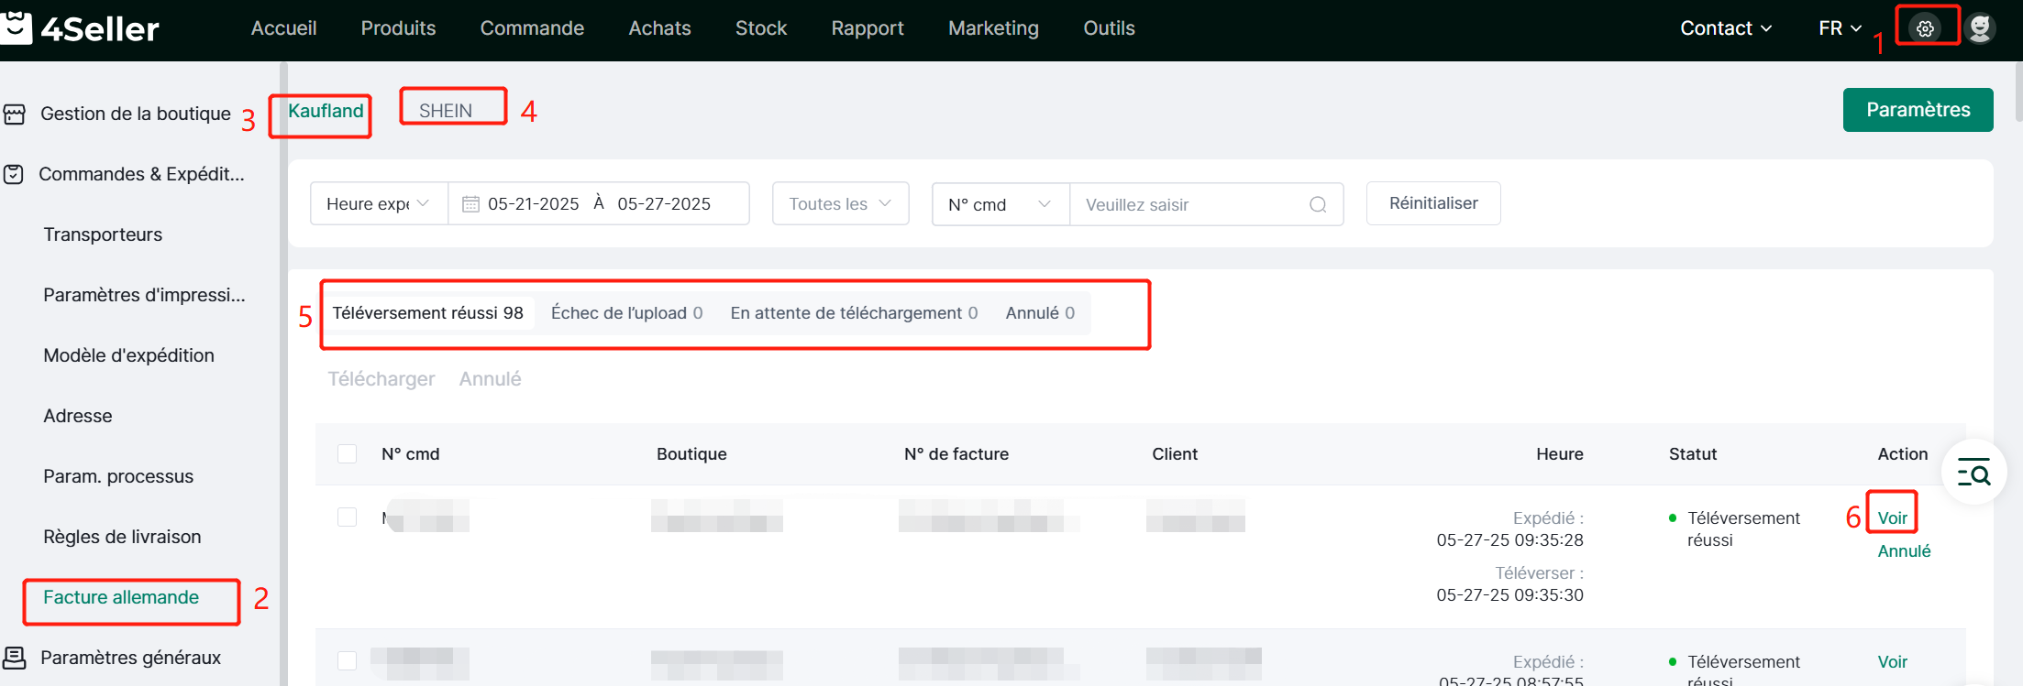The image size is (2023, 686).
Task: Click Voir on the first order row
Action: point(1893,518)
